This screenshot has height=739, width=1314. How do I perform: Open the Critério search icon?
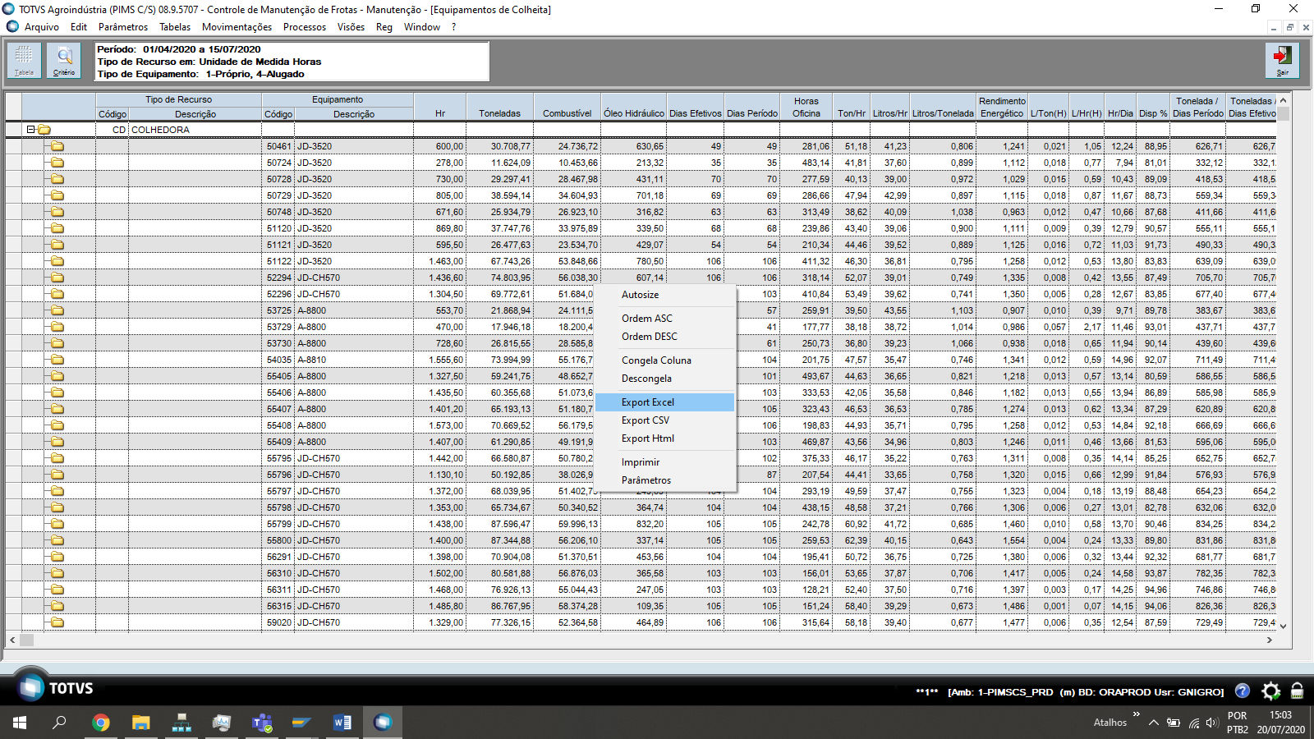(x=64, y=61)
